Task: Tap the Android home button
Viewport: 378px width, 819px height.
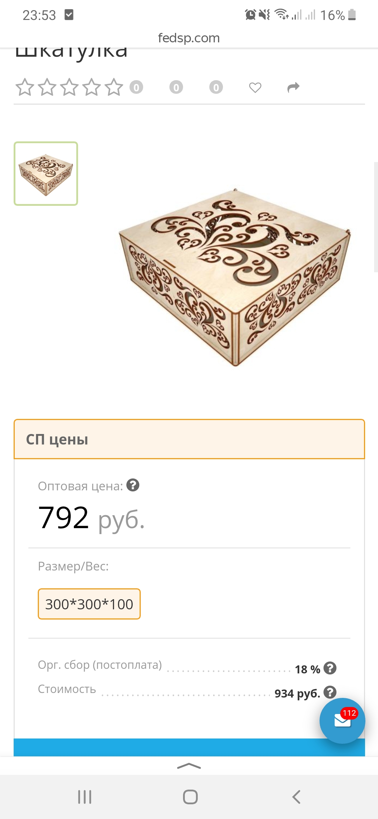Action: pyautogui.click(x=190, y=797)
